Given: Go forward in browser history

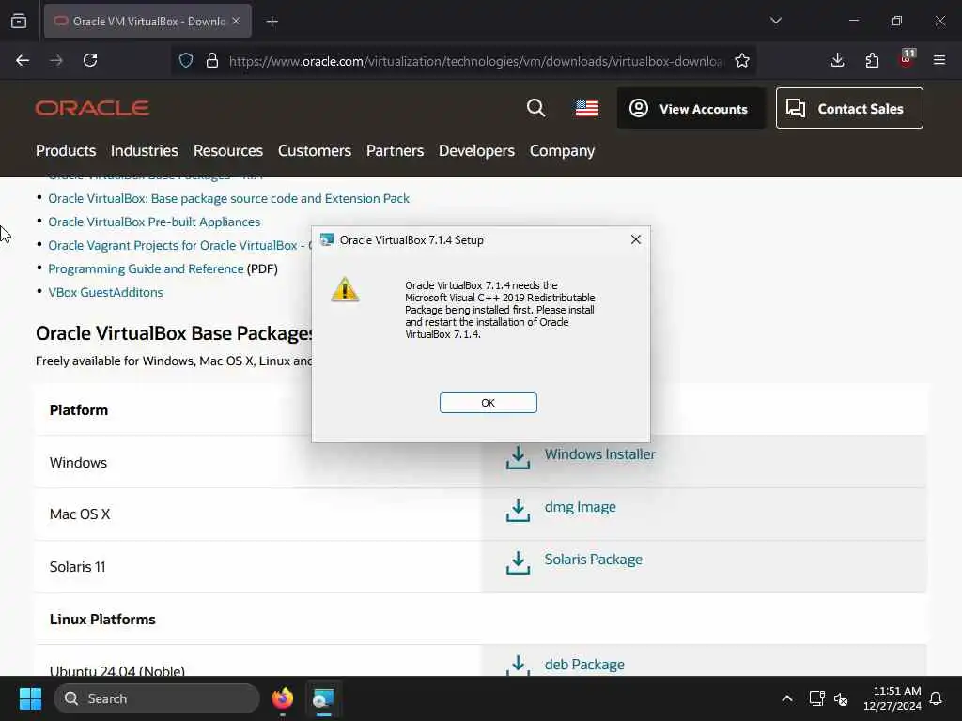Looking at the screenshot, I should (x=56, y=60).
